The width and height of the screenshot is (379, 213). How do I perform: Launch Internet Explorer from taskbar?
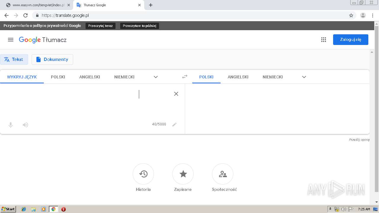24,209
